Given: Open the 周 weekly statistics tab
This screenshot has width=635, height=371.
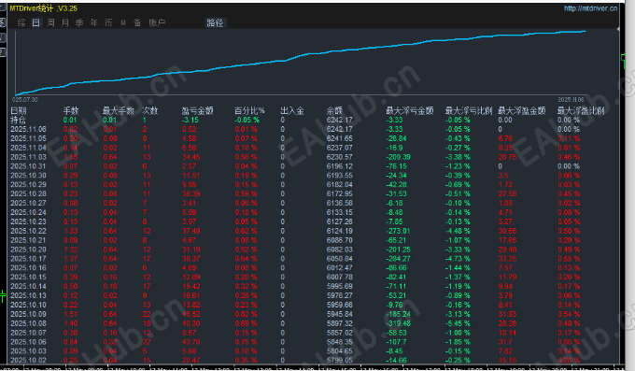Looking at the screenshot, I should tap(50, 22).
